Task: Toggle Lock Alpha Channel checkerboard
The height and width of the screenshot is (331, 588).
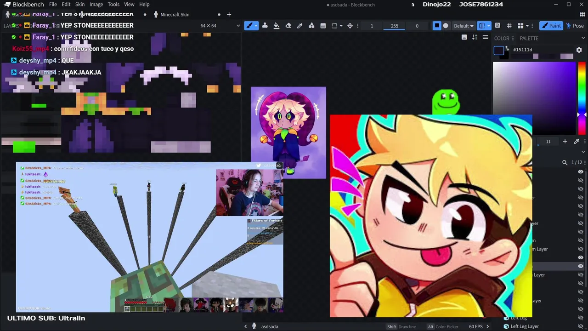Action: pos(498,26)
